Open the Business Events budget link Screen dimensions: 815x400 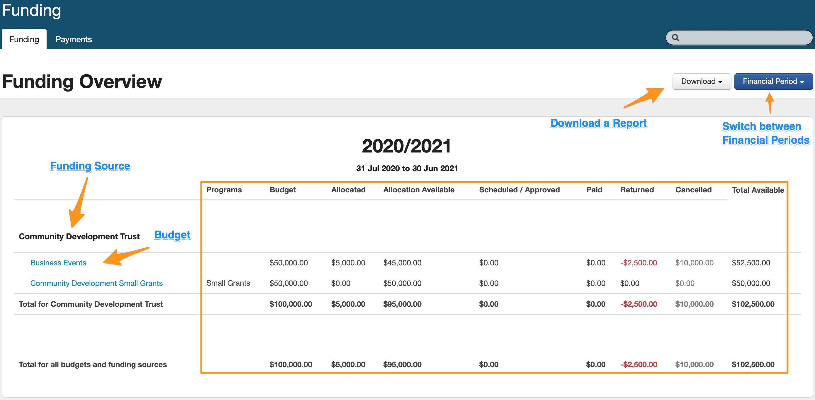(x=58, y=263)
